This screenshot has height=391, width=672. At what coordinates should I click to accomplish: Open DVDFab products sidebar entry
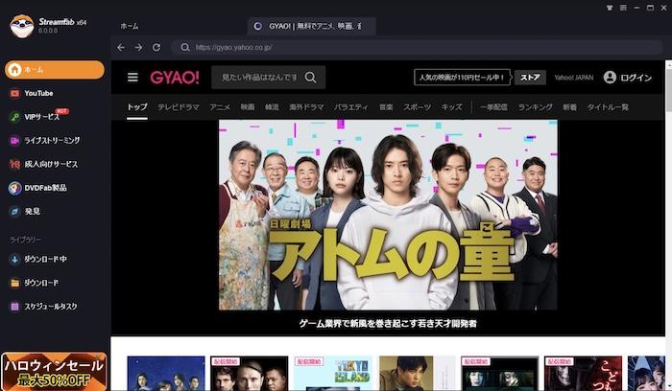pyautogui.click(x=37, y=188)
